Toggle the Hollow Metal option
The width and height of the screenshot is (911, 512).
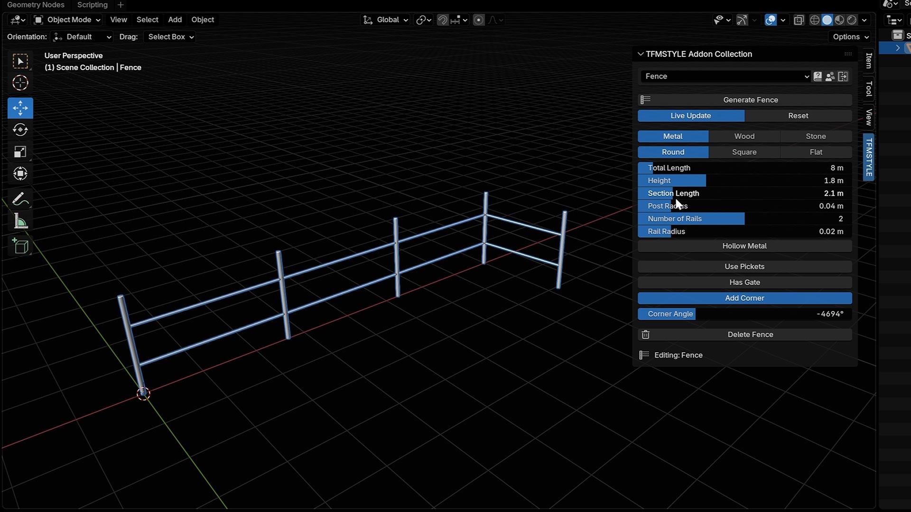[744, 246]
